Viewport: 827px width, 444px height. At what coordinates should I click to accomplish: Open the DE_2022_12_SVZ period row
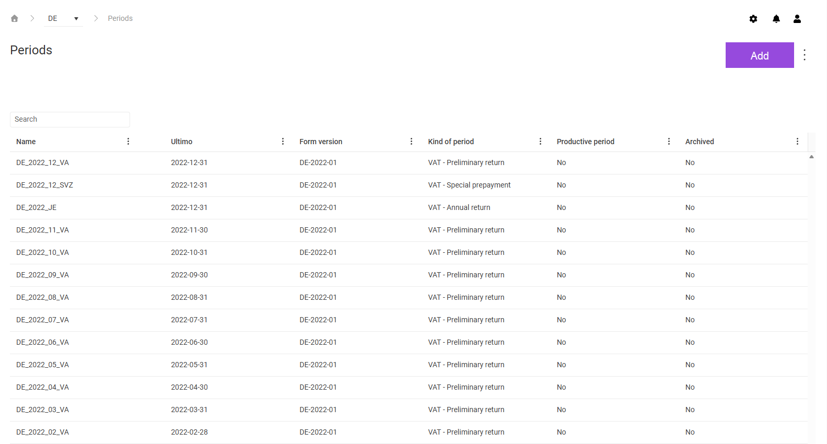[x=409, y=185]
